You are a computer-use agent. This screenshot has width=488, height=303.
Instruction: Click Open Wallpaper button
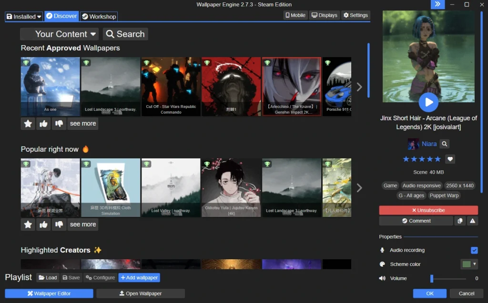[x=141, y=293]
